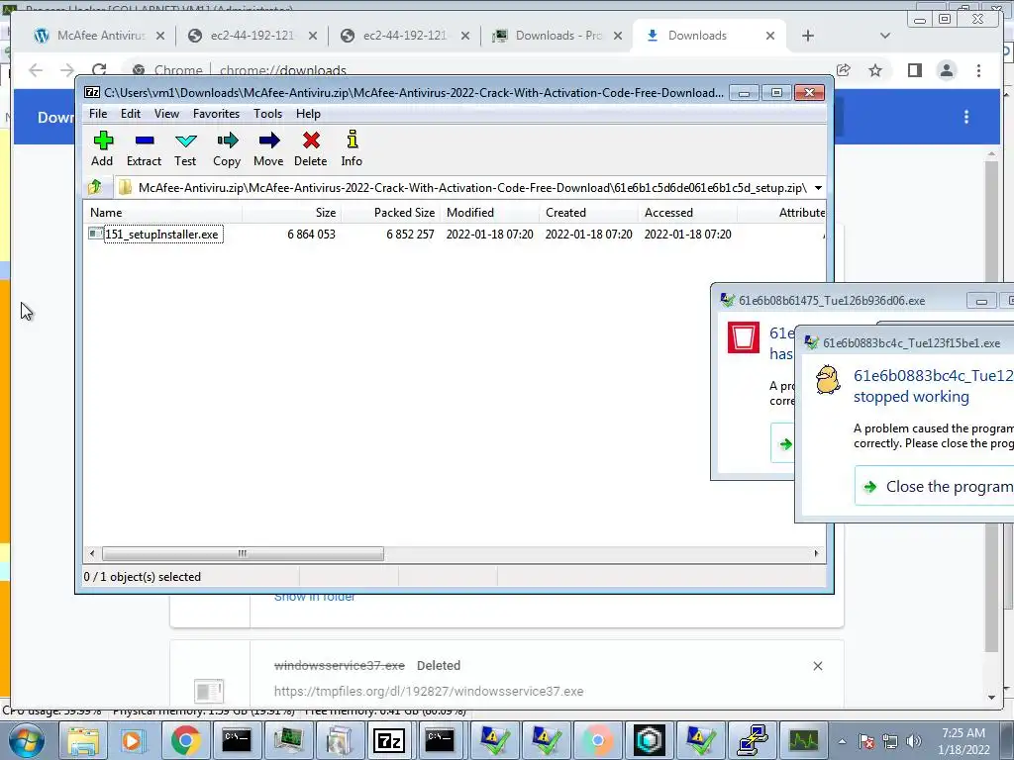Open the Tools menu in 7-Zip
This screenshot has height=760, width=1014.
(267, 114)
